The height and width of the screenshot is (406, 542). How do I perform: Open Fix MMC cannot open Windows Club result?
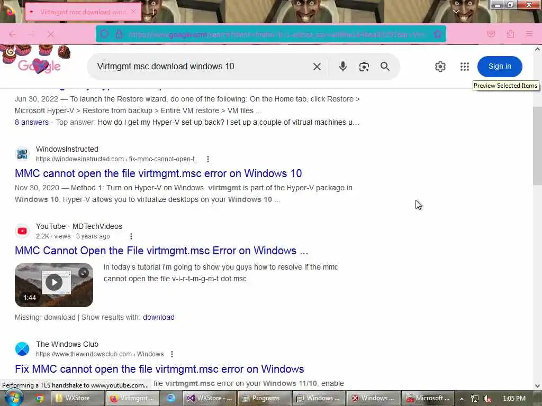tap(159, 369)
